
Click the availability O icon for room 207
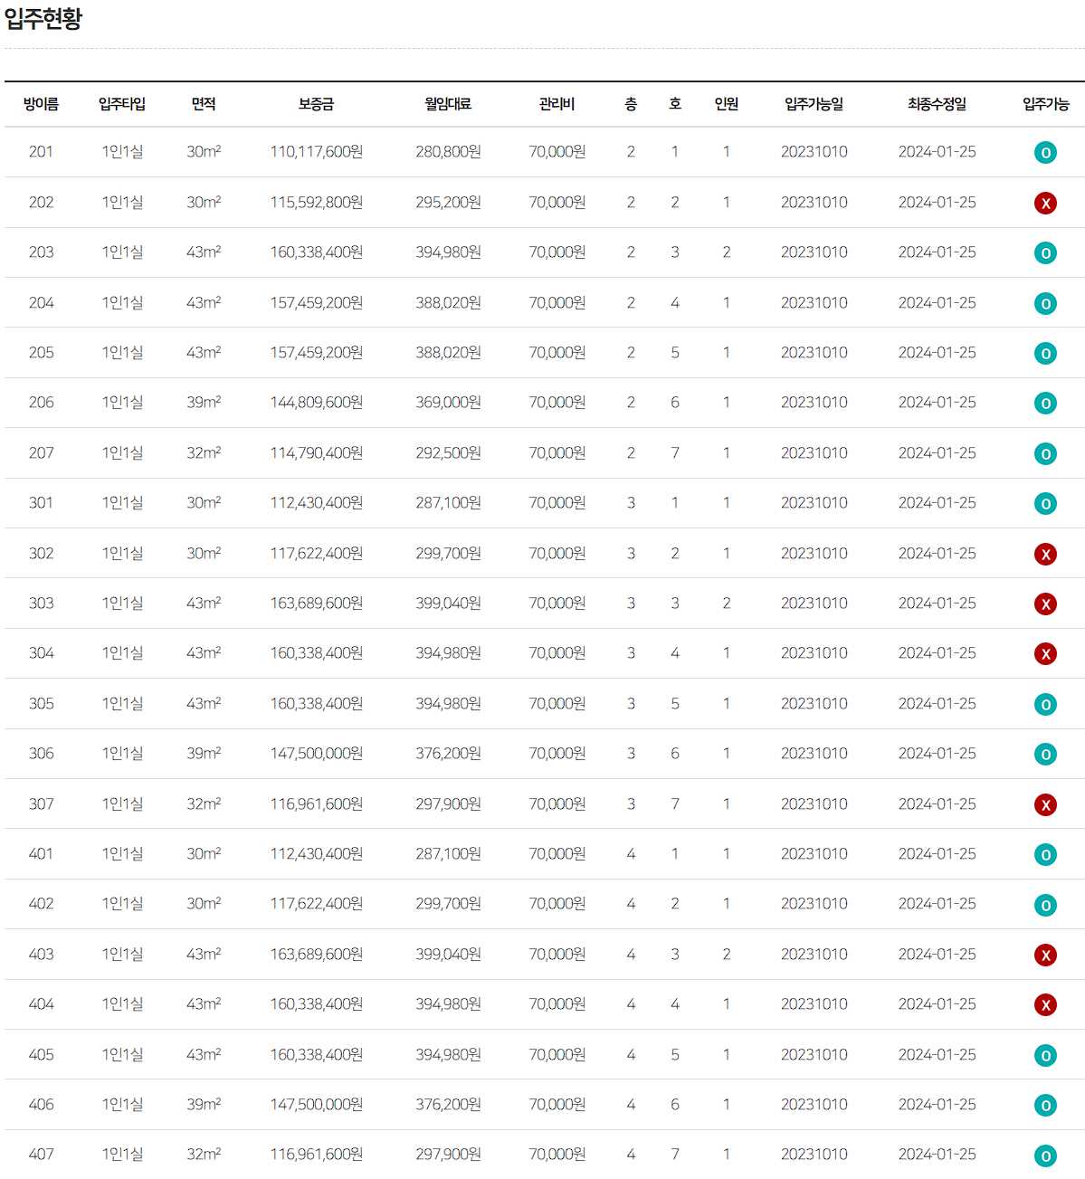1045,453
